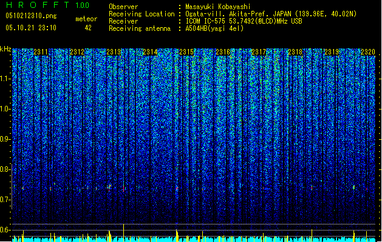Click the tallest yellow power spike after 2313

coord(124,232)
